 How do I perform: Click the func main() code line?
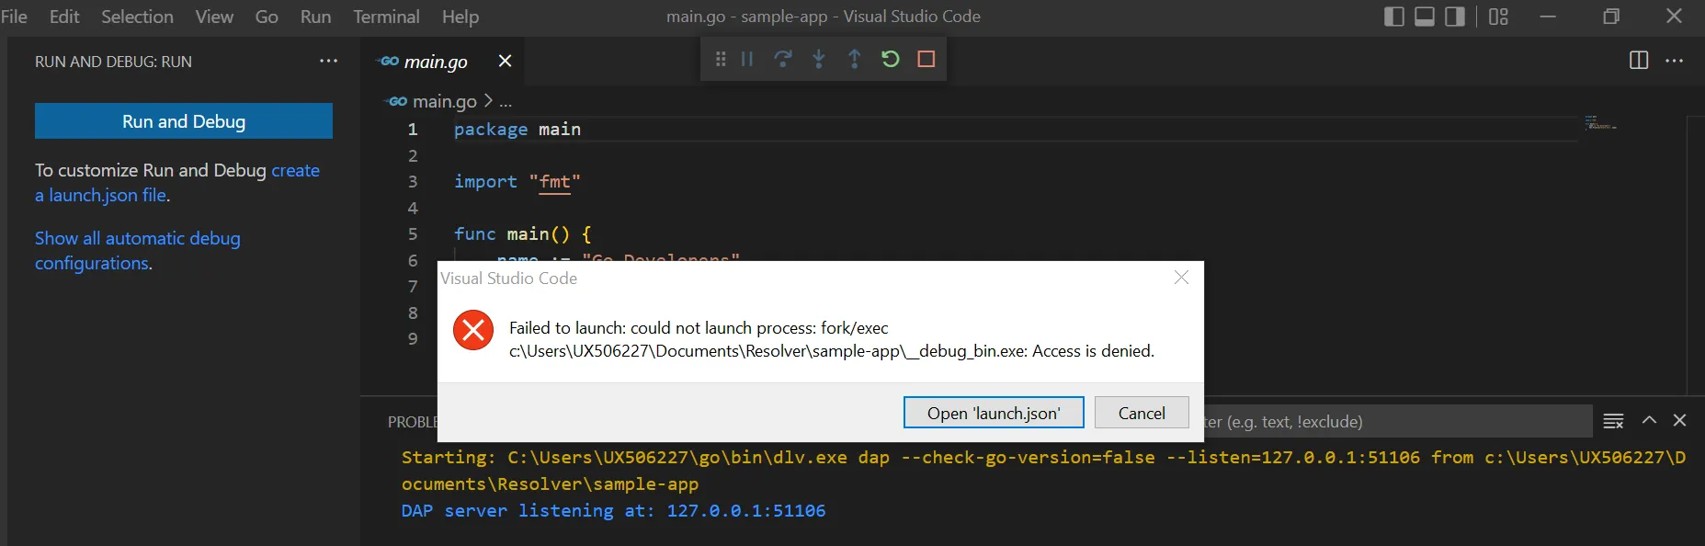point(522,234)
